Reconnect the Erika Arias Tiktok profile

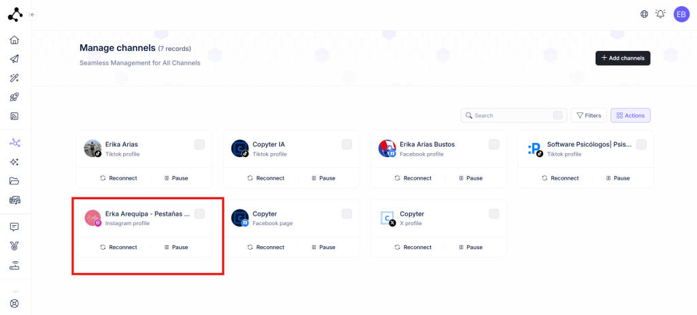click(118, 178)
